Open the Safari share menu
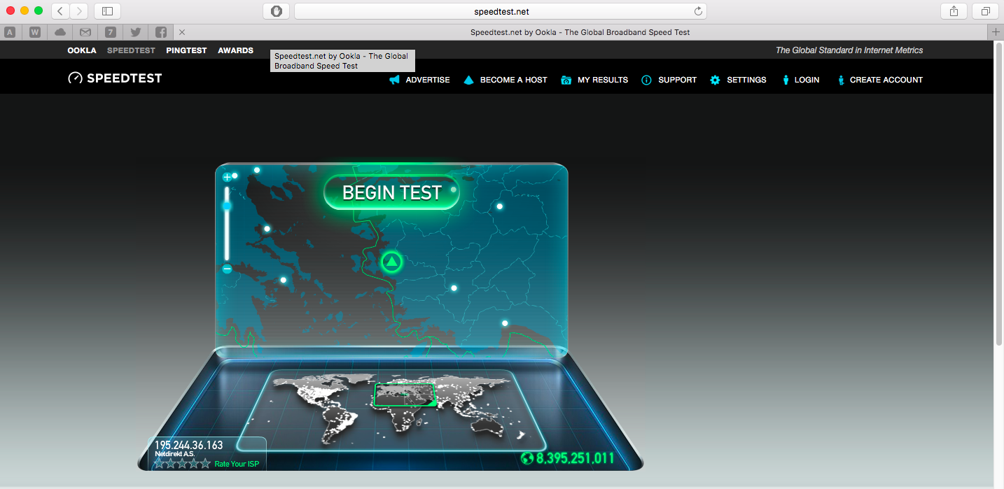1004x489 pixels. (x=954, y=11)
